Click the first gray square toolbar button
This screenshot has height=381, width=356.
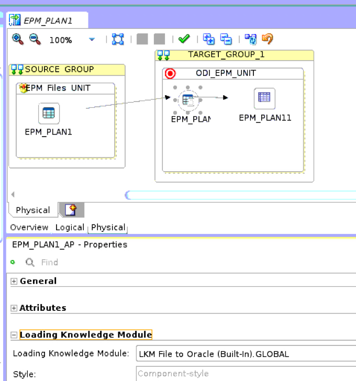142,39
